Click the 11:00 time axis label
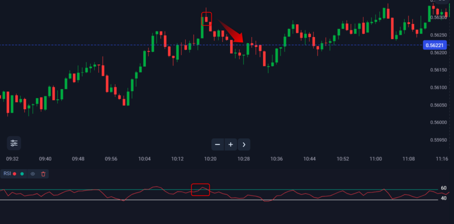The width and height of the screenshot is (454, 224). point(376,159)
